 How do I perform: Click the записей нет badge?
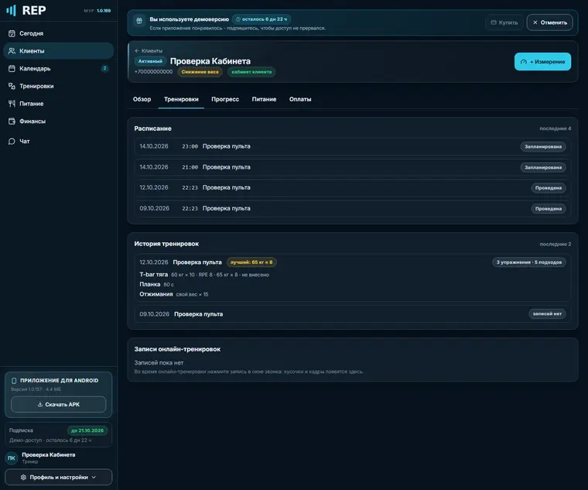click(x=547, y=314)
